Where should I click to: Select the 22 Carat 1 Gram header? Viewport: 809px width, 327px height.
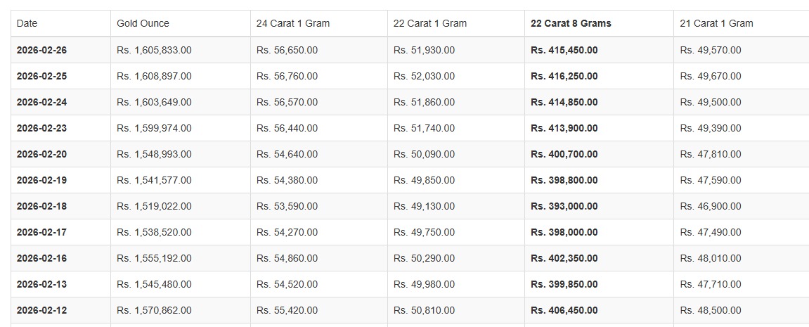[x=429, y=23]
